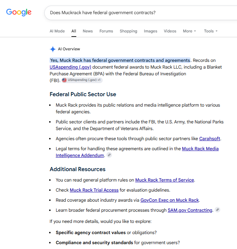Switch to the AI Mode tab
This screenshot has height=249, width=237.
(57, 31)
